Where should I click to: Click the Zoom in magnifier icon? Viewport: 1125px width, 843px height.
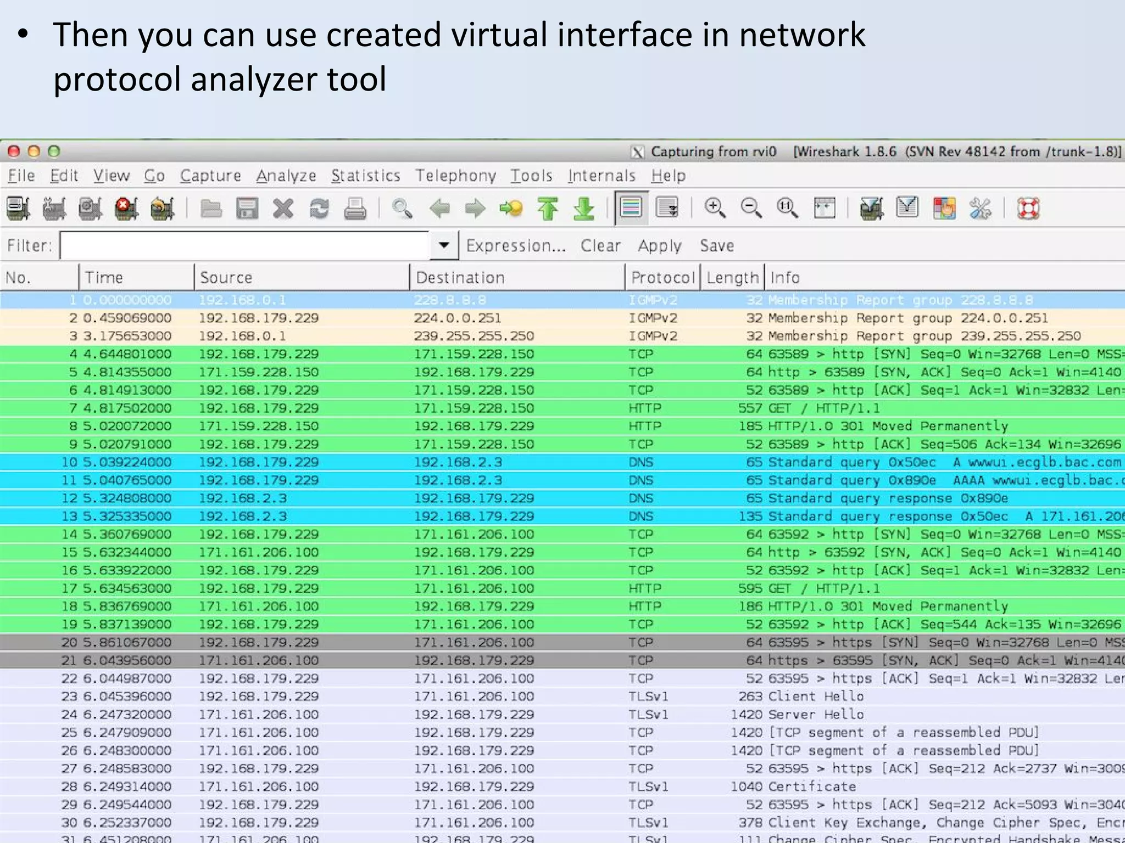[x=715, y=209]
